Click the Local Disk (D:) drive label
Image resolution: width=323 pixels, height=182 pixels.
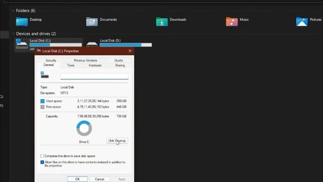110,40
